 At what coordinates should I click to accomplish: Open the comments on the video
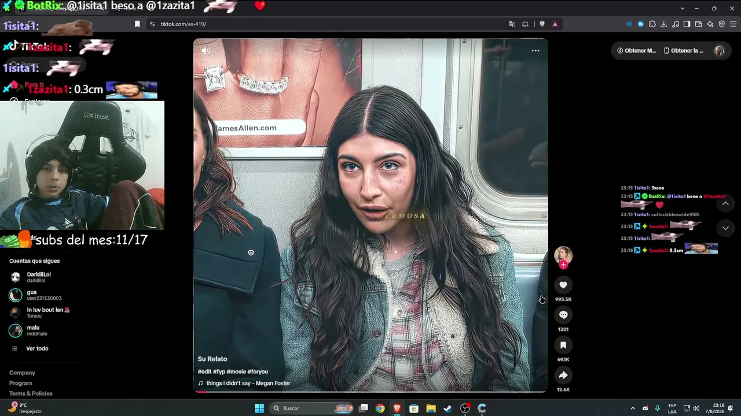pyautogui.click(x=563, y=315)
